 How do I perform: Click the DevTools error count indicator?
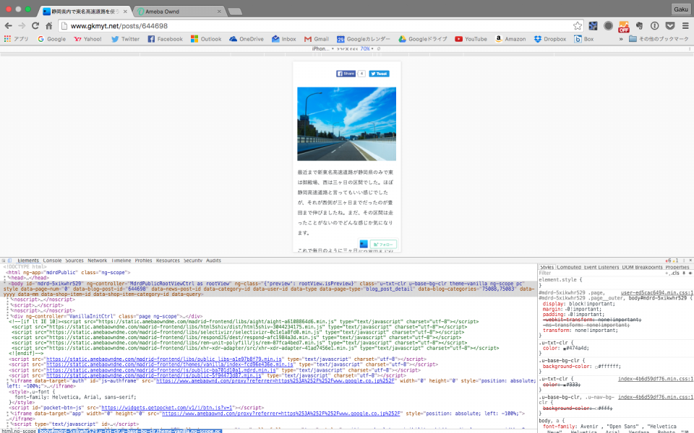(x=669, y=261)
